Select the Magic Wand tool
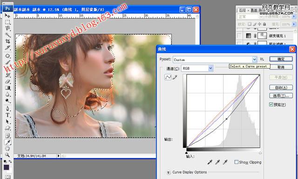Image resolution: width=298 pixels, height=179 pixels. click(x=7, y=35)
